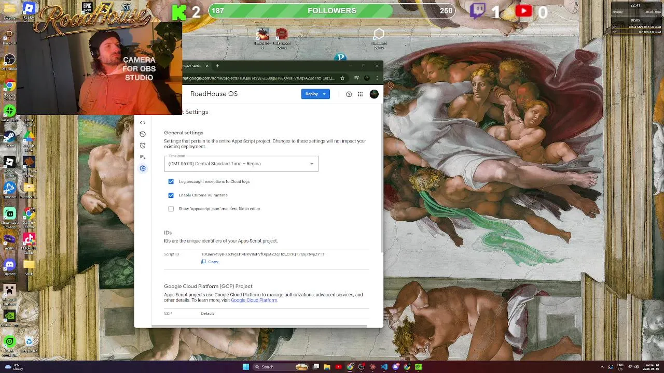664x373 pixels.
Task: Click the Copy button under Script ID
Action: coord(210,262)
